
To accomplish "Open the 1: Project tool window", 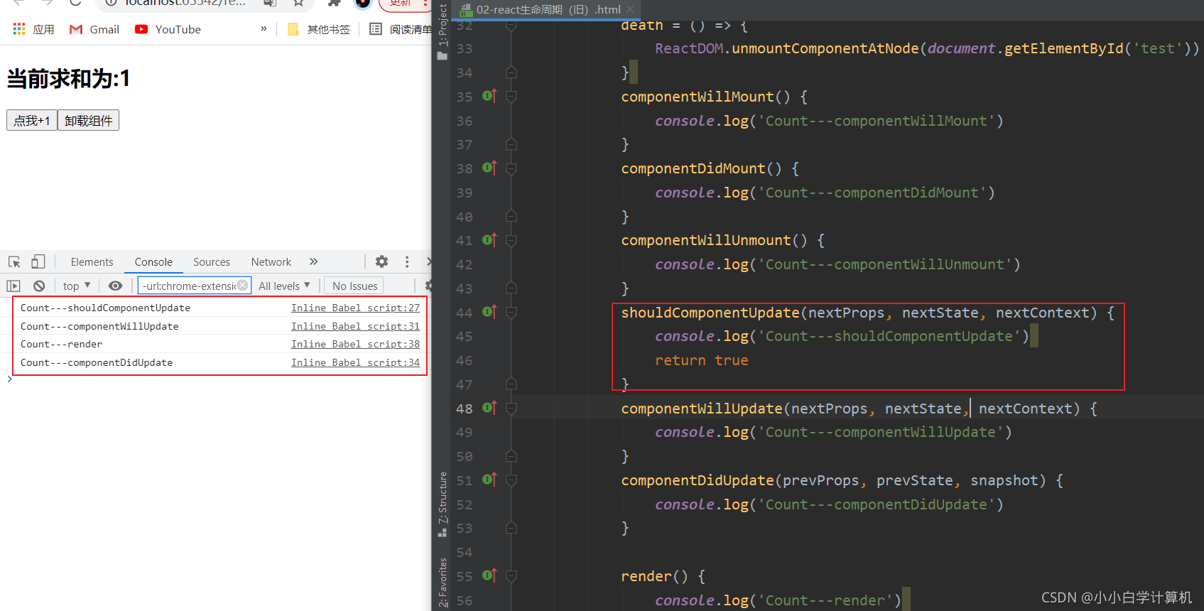I will click(443, 31).
